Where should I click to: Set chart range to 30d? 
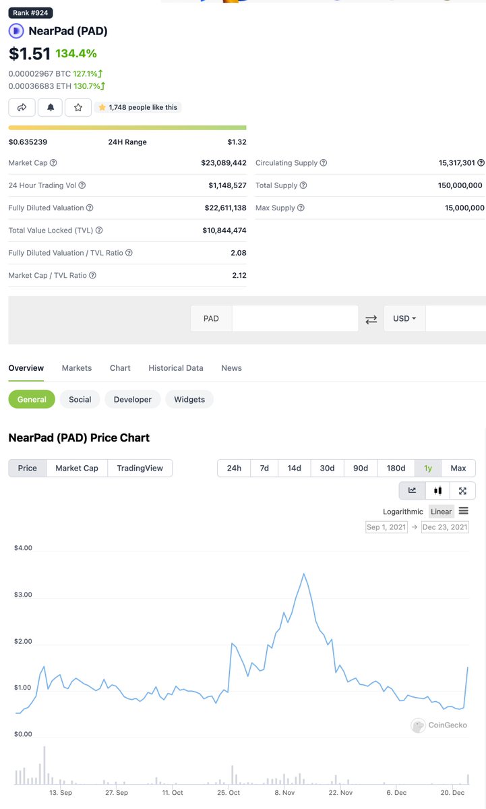[327, 468]
